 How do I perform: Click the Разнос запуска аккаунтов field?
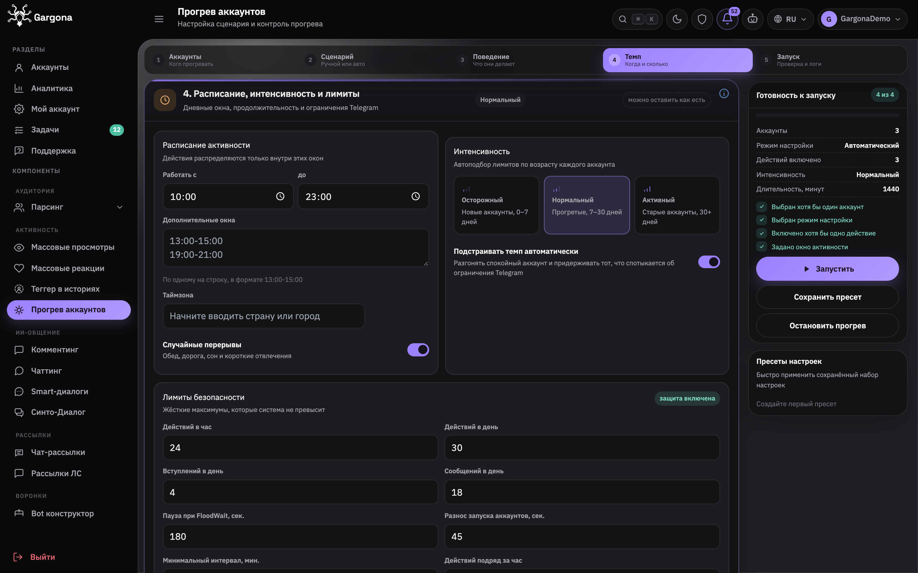[582, 537]
